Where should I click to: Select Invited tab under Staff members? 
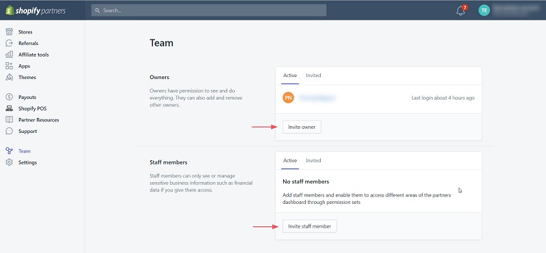(313, 160)
